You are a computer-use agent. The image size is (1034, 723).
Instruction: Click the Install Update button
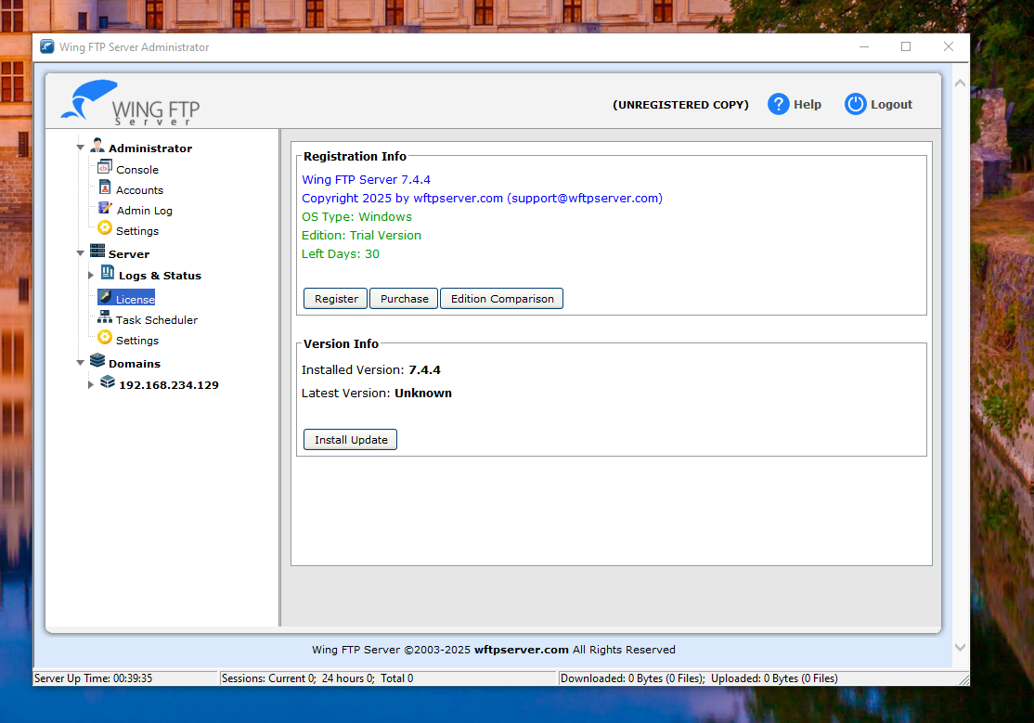pyautogui.click(x=350, y=440)
